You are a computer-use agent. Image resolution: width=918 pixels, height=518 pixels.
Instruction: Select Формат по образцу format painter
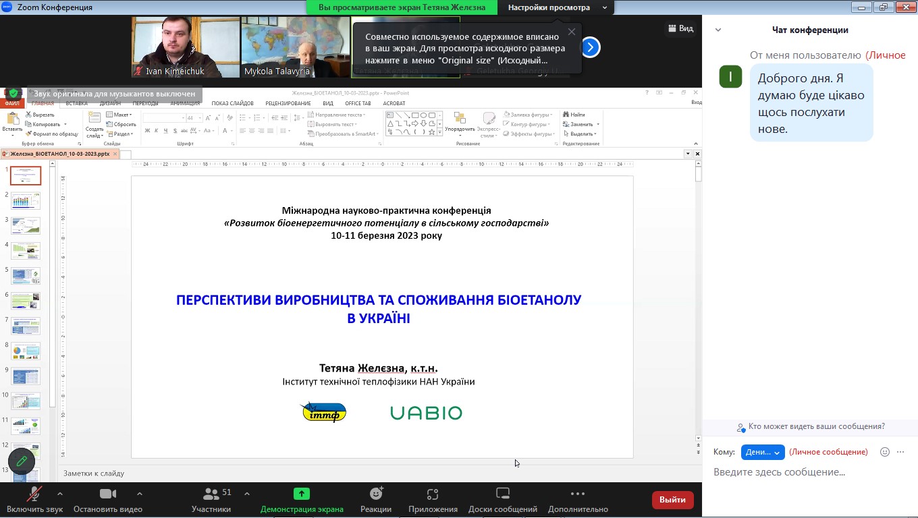pyautogui.click(x=52, y=134)
